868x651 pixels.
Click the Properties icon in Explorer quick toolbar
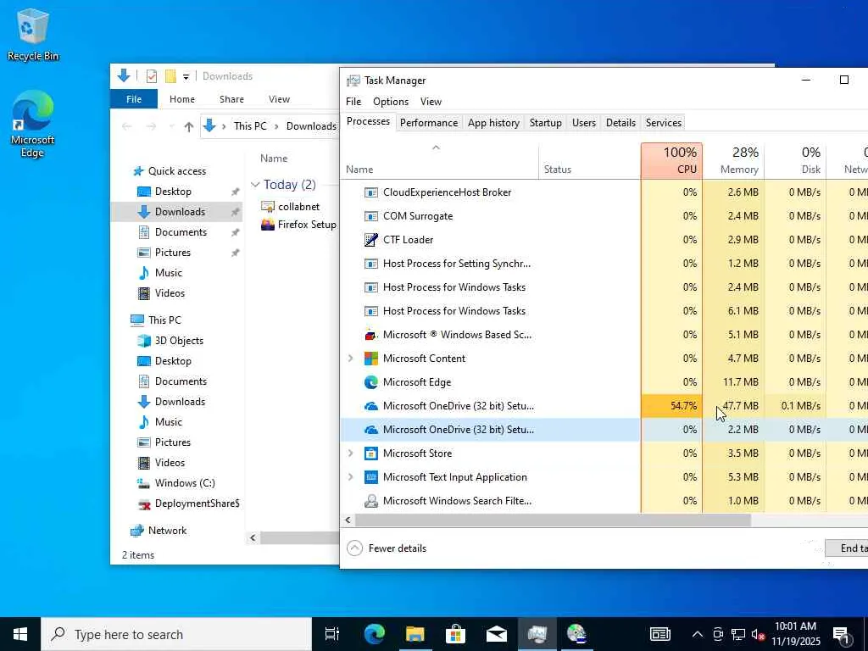[x=152, y=76]
